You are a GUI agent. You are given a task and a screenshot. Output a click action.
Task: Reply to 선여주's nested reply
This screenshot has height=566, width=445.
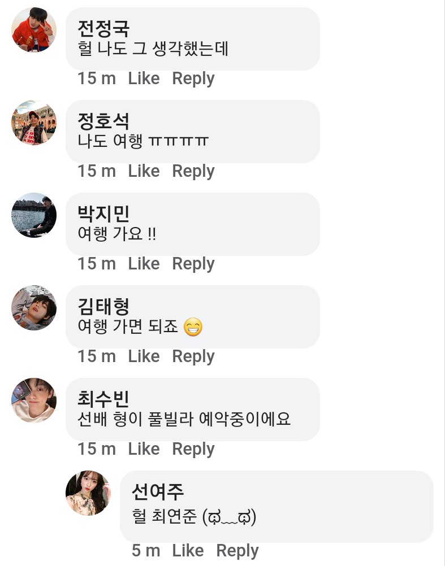pyautogui.click(x=237, y=551)
